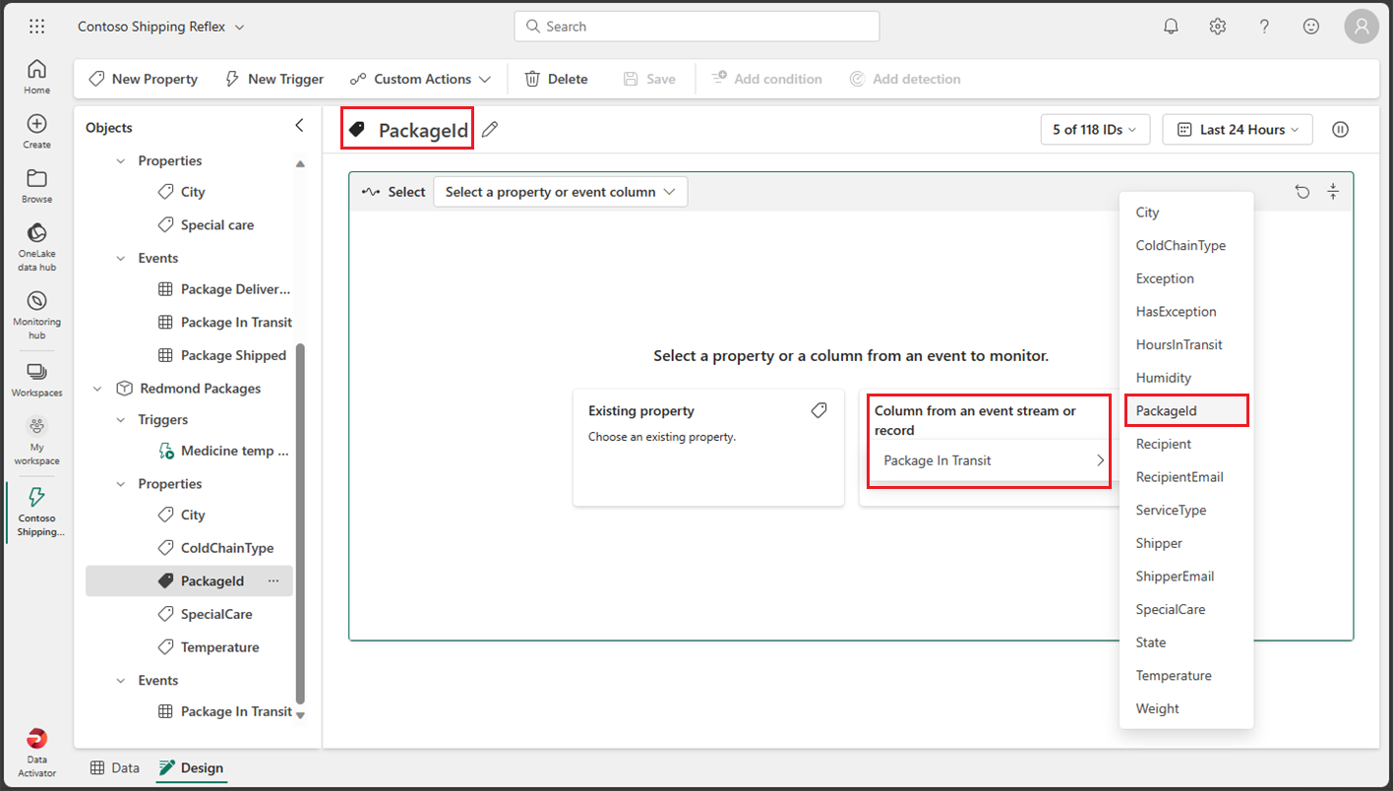Choose Weight from the column list
1393x791 pixels.
click(x=1186, y=708)
